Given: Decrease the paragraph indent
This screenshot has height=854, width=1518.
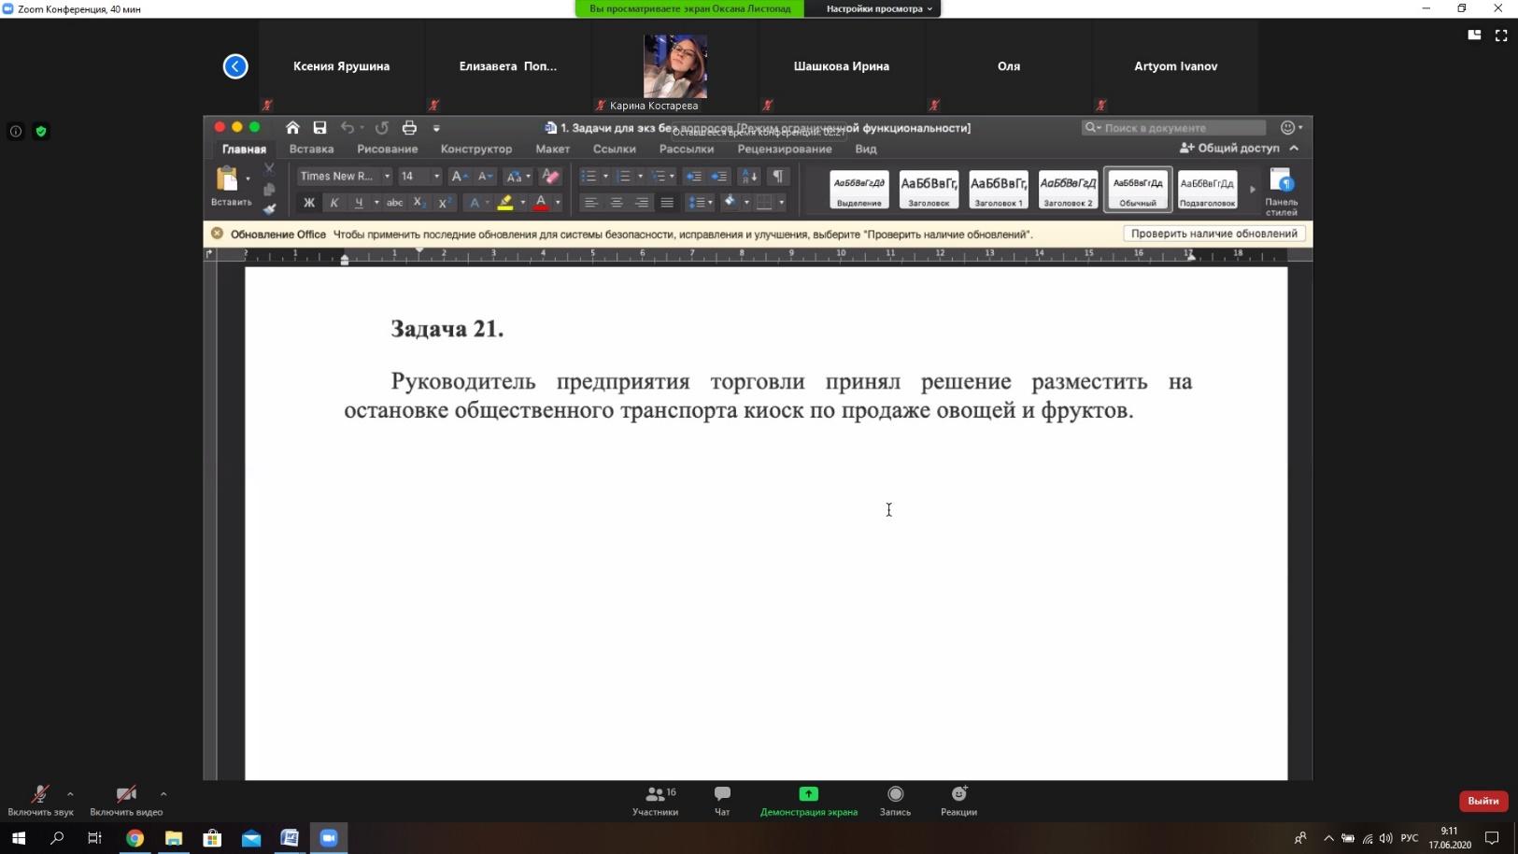Looking at the screenshot, I should click(693, 177).
